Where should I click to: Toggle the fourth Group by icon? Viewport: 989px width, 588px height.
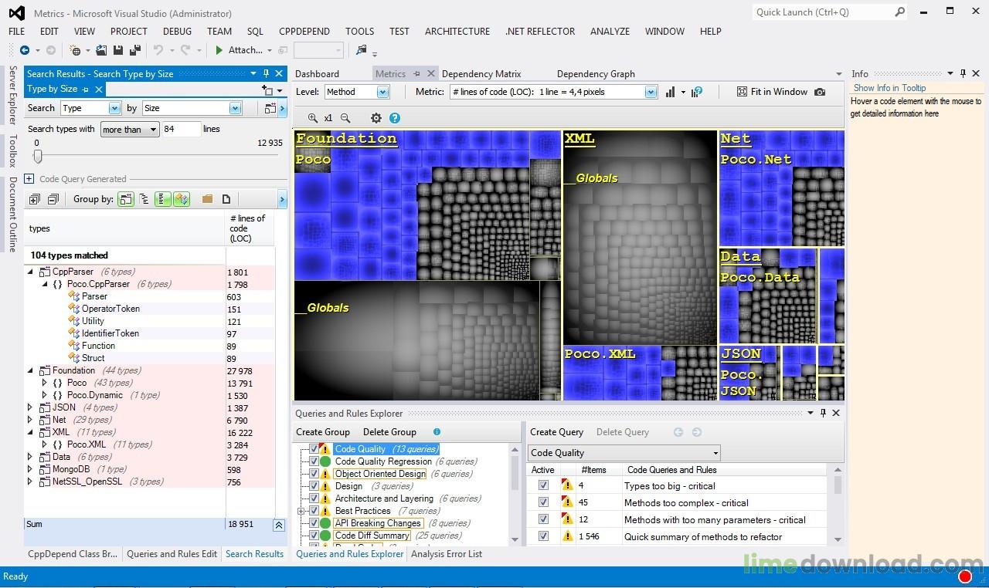tap(182, 199)
